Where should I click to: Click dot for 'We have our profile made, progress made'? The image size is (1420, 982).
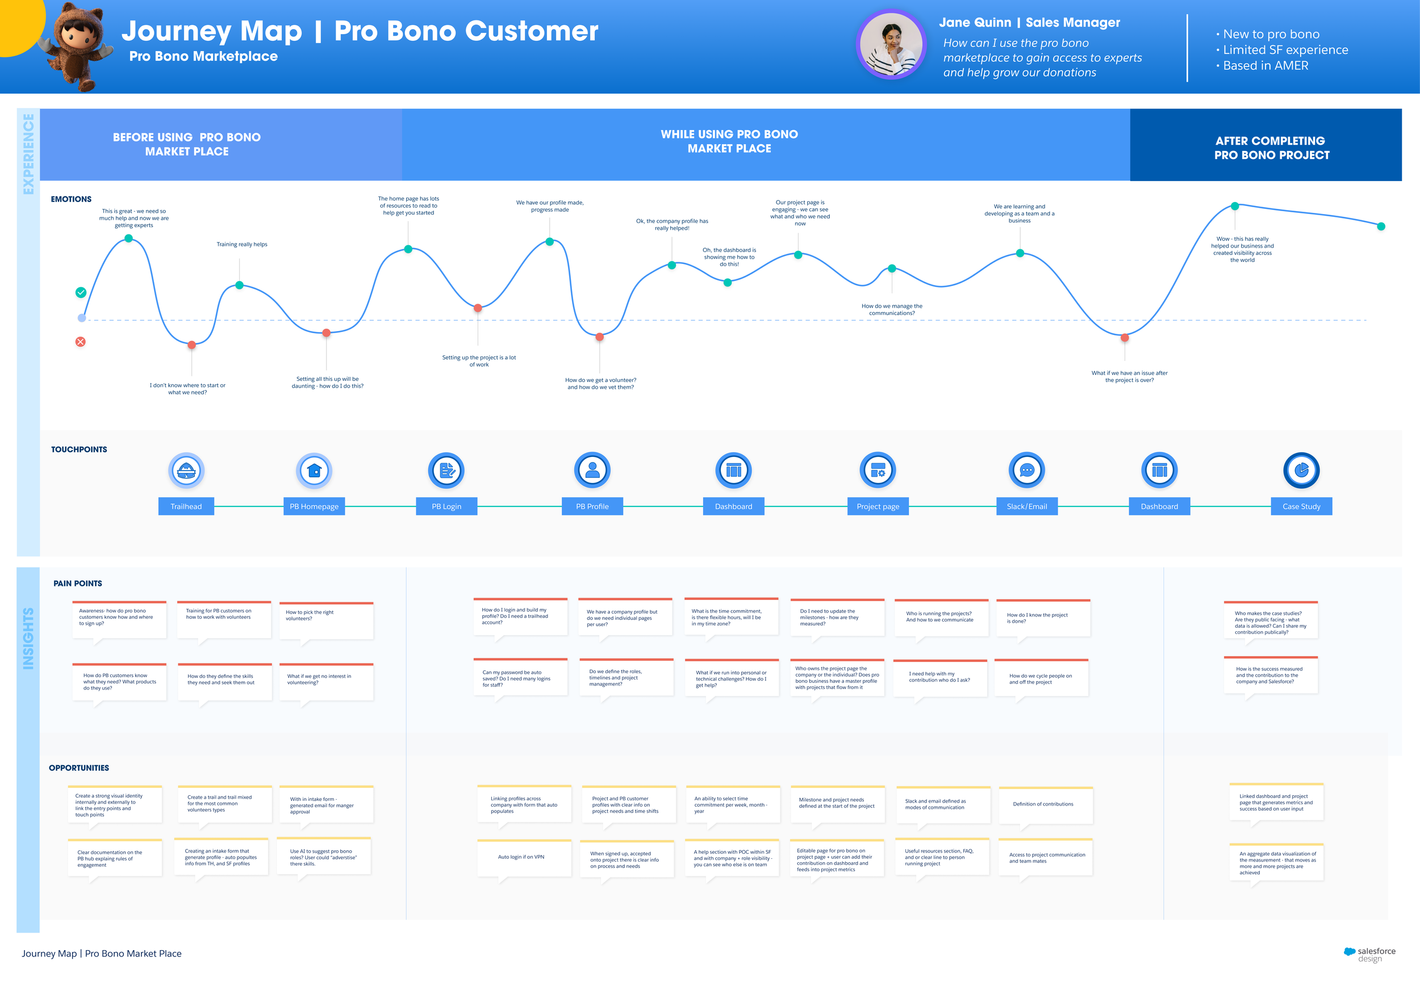(550, 242)
